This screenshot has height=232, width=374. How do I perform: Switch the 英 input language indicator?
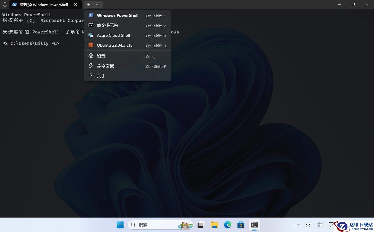coord(308,225)
